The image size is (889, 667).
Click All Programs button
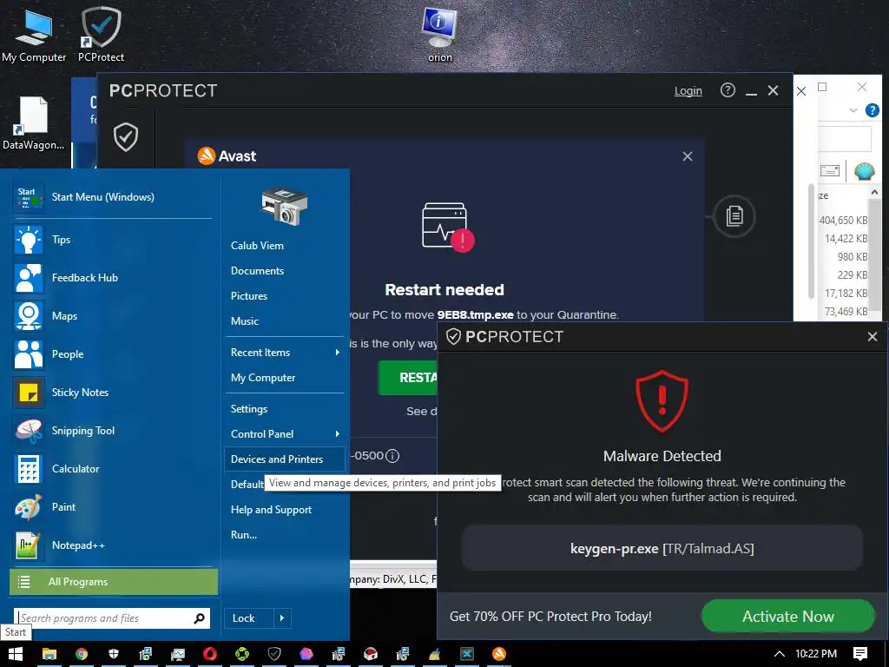coord(114,582)
